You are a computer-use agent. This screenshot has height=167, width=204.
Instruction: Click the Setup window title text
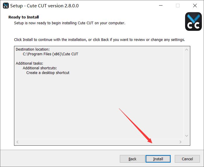(44, 6)
